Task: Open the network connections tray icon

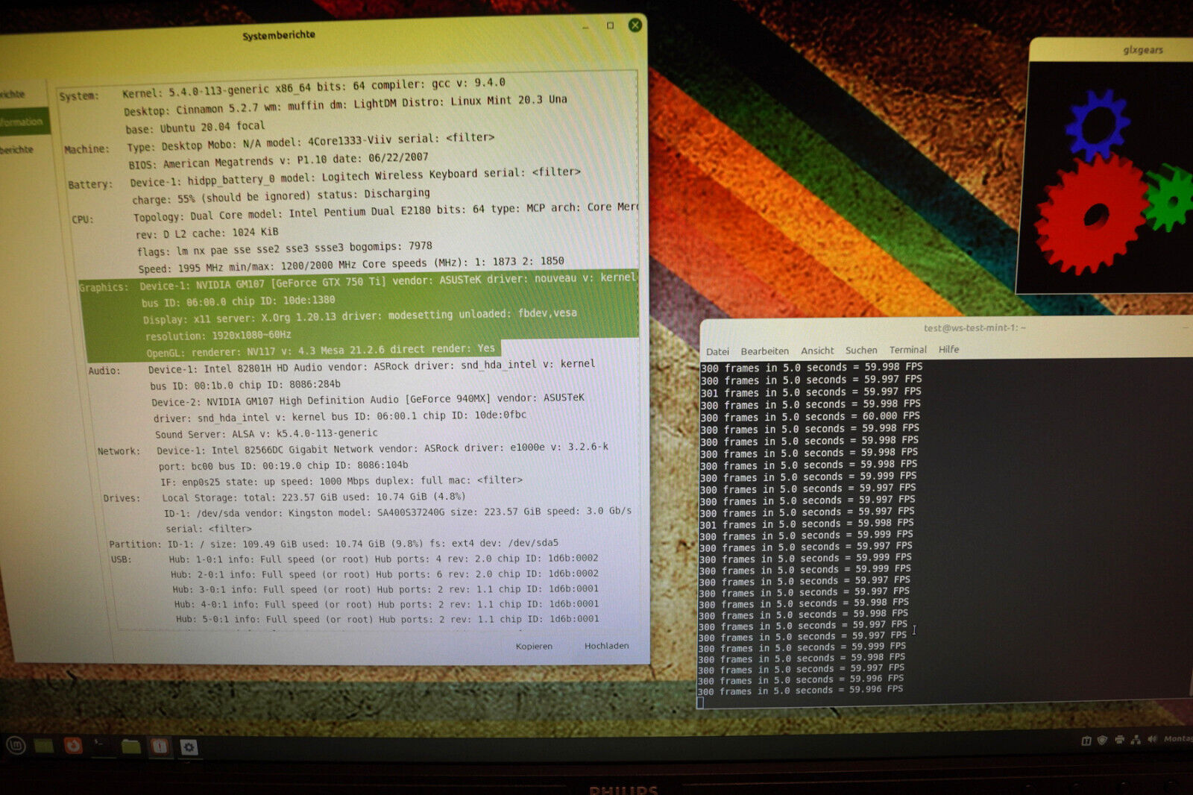Action: point(1136,740)
